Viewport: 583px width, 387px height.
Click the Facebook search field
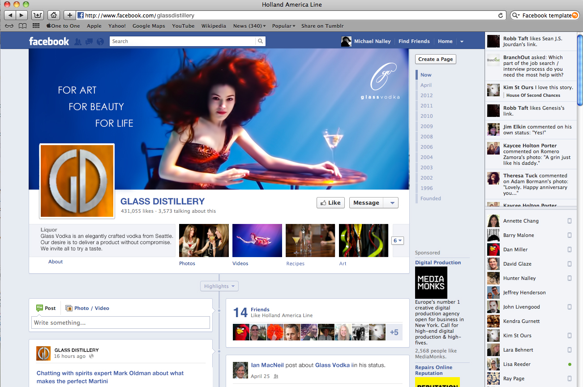click(x=183, y=41)
